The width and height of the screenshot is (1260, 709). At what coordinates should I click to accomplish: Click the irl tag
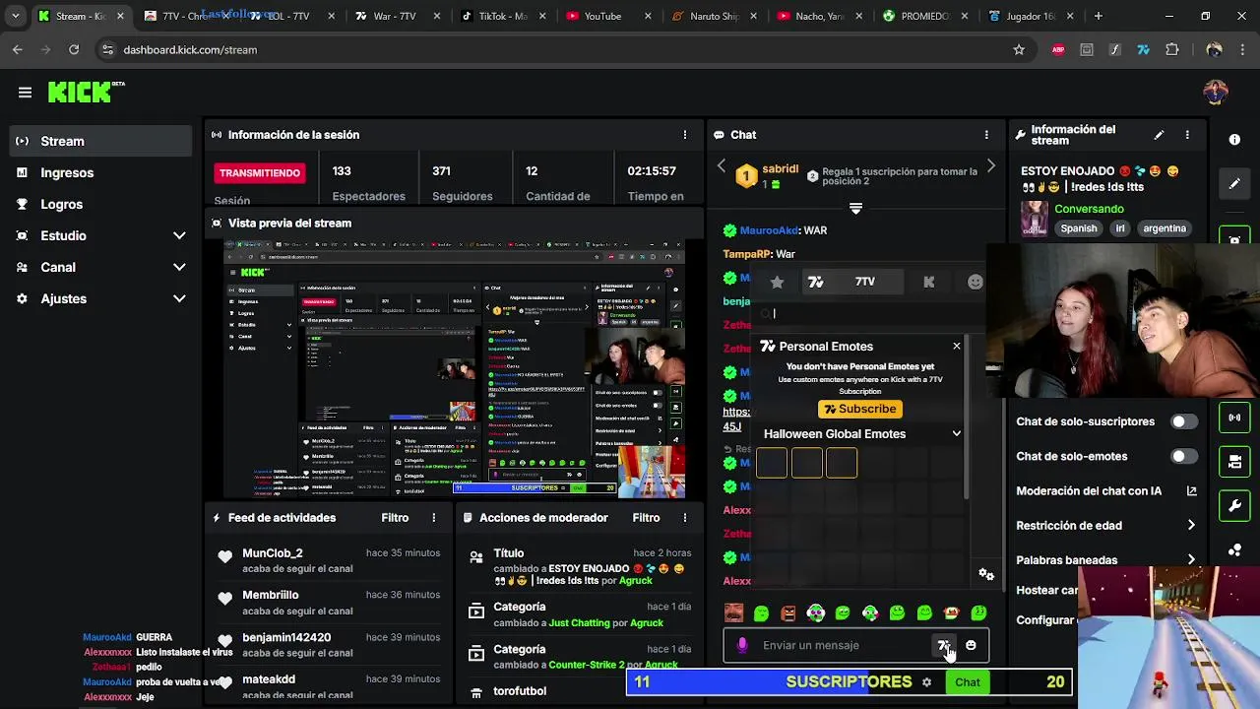[1120, 228]
